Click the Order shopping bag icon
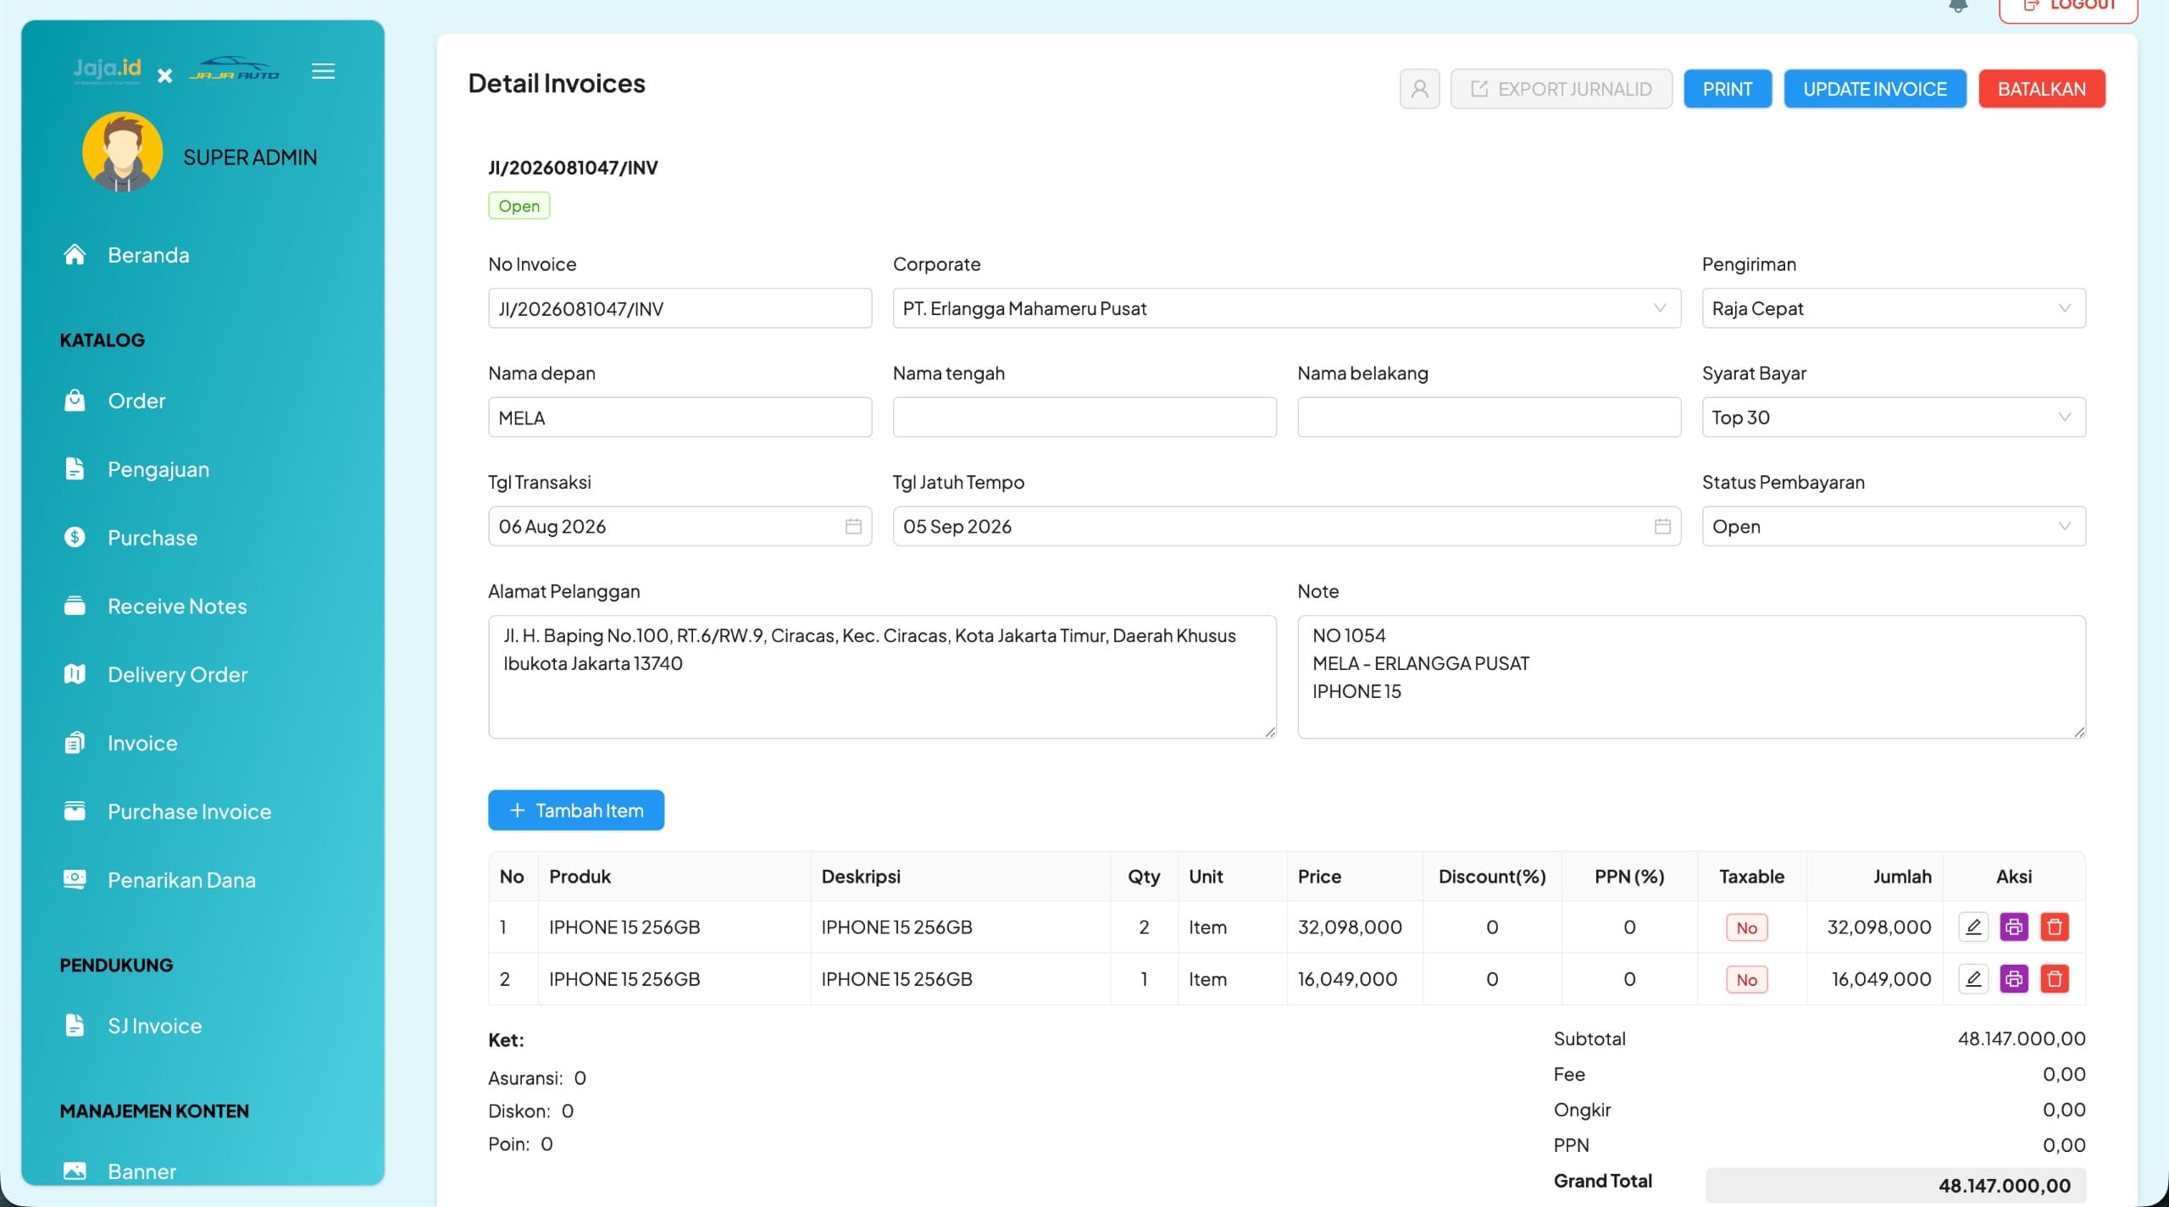Viewport: 2169px width, 1207px height. 75,400
